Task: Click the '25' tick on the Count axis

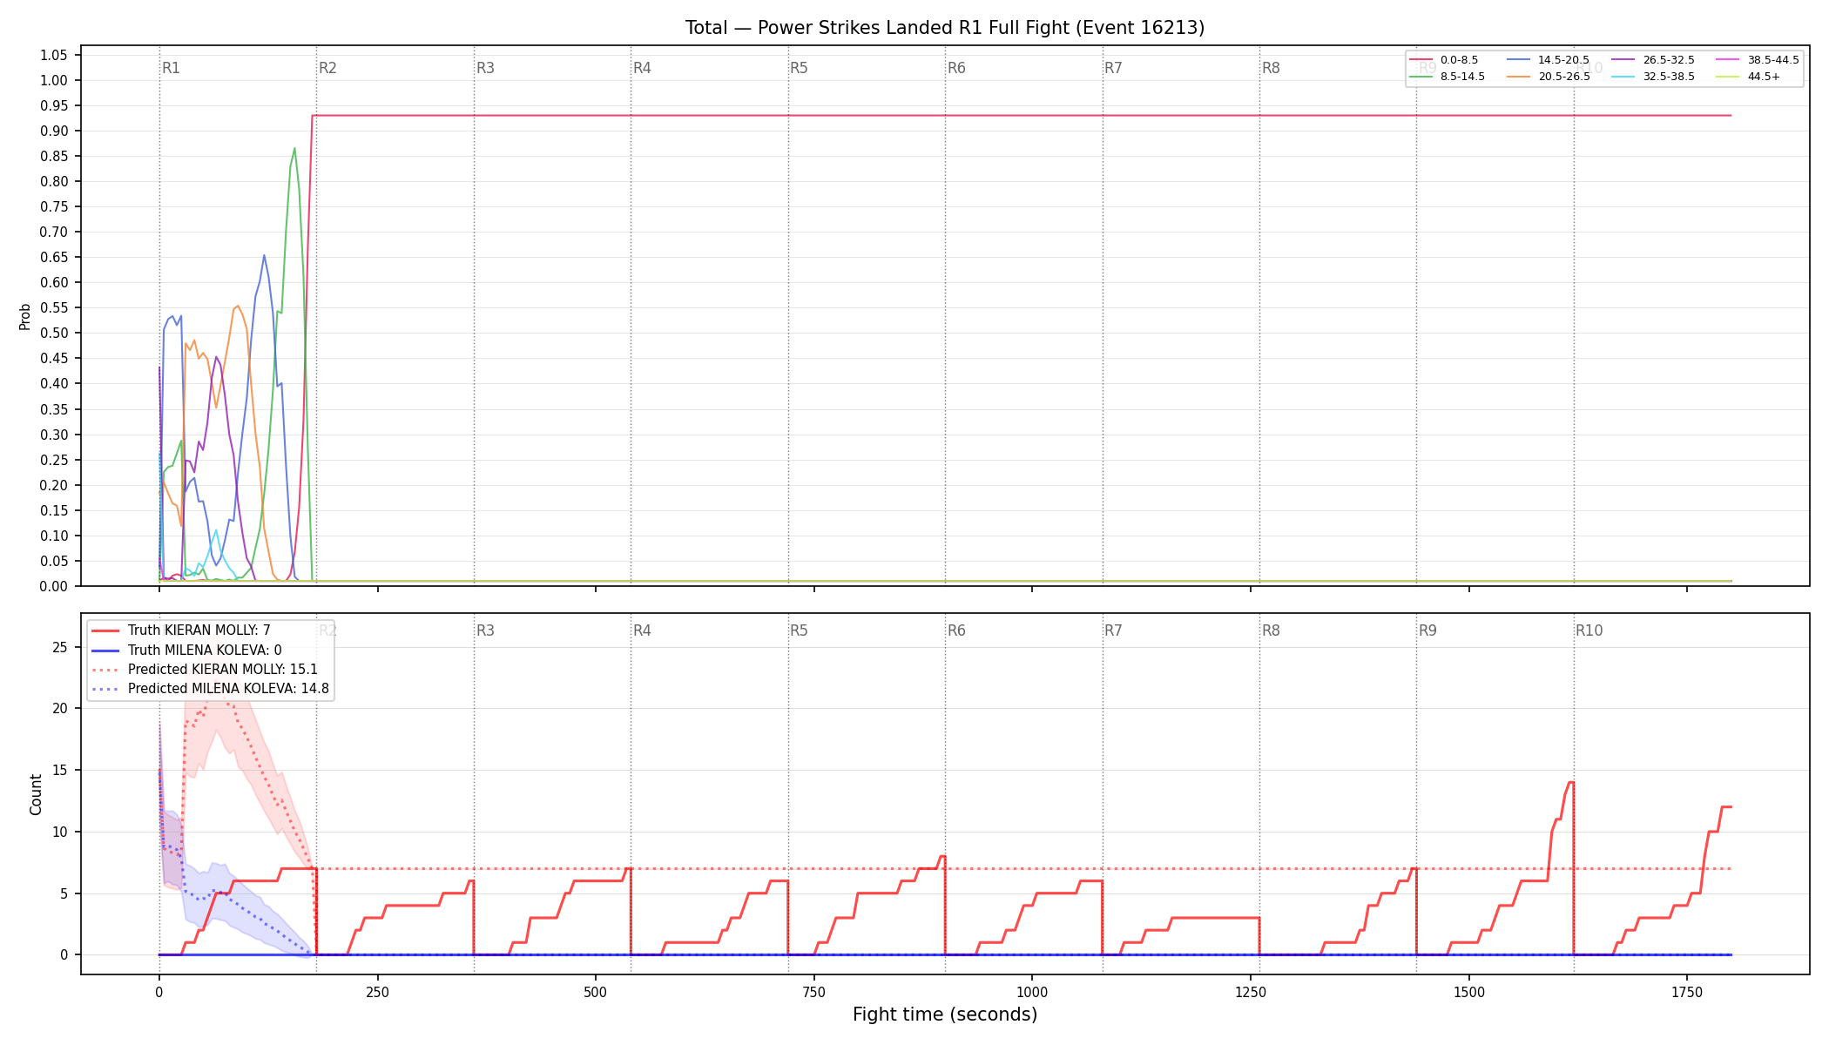Action: point(59,647)
